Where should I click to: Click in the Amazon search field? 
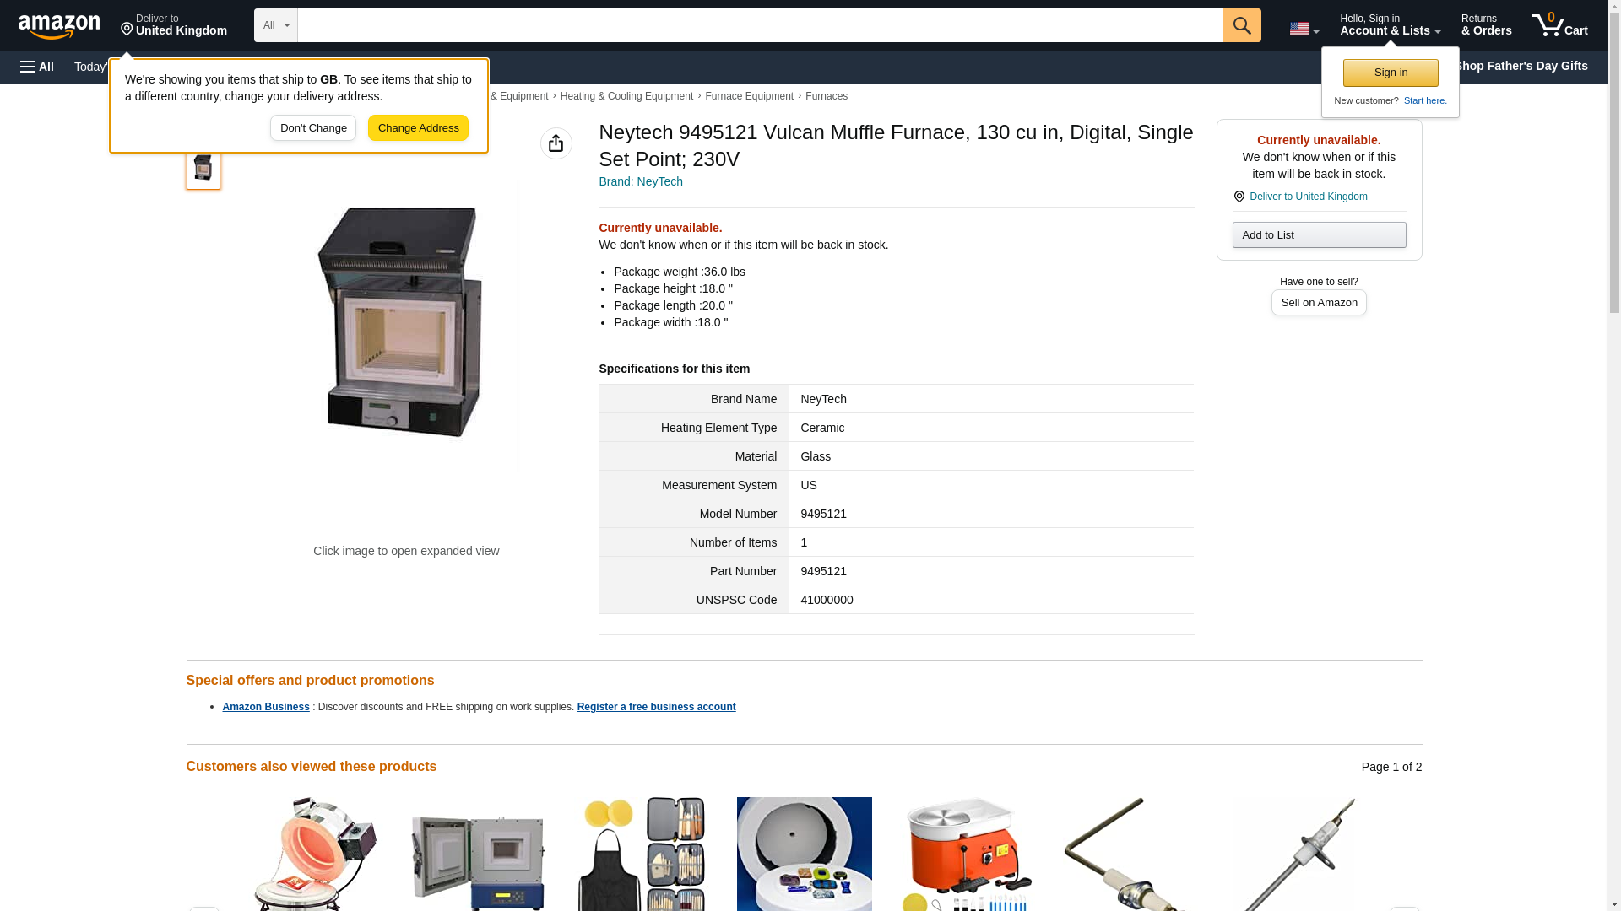[760, 25]
